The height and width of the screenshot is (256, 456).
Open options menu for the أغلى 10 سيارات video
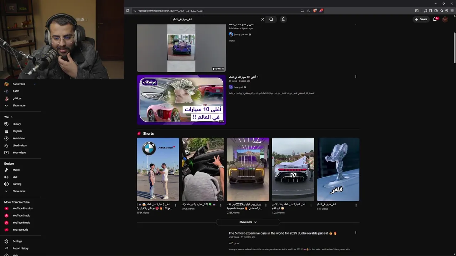click(356, 76)
